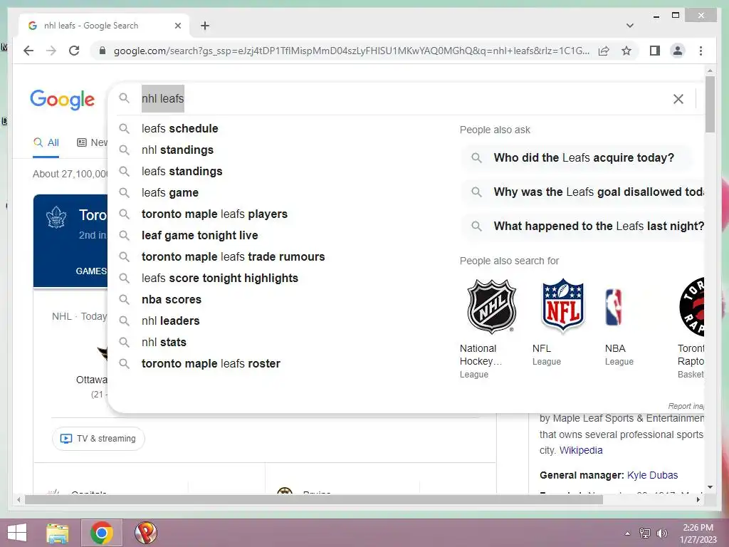Click the NBA league logo thumbnail

[x=614, y=307]
